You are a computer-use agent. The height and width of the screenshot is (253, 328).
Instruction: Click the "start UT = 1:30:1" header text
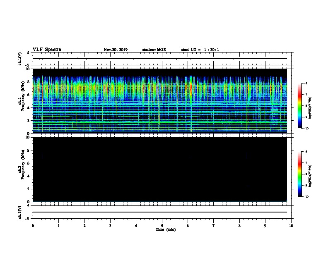[200, 50]
